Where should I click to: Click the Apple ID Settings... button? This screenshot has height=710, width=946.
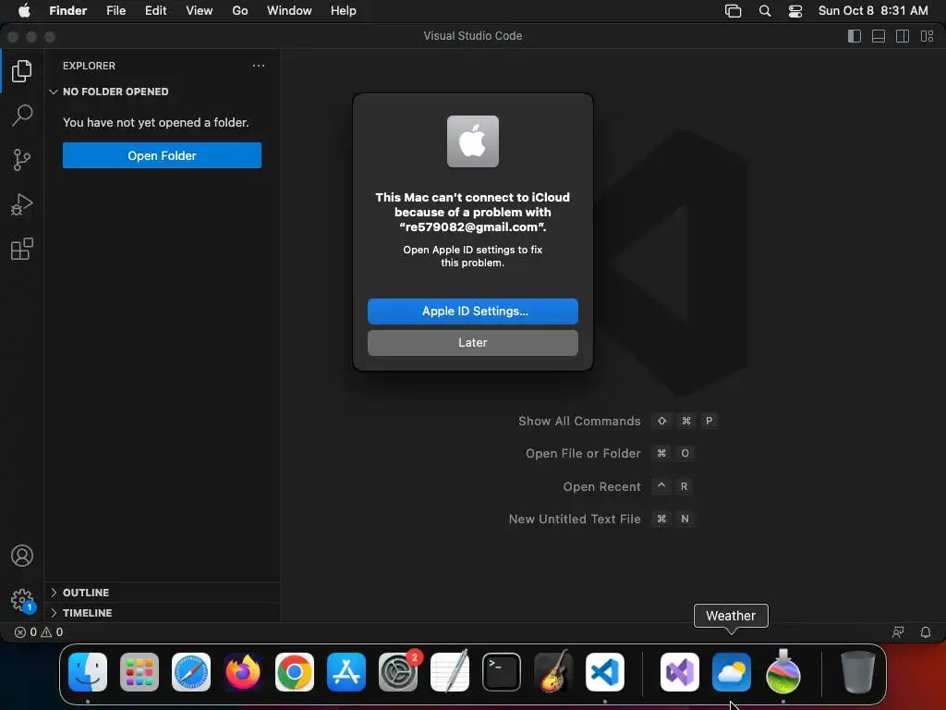[472, 311]
